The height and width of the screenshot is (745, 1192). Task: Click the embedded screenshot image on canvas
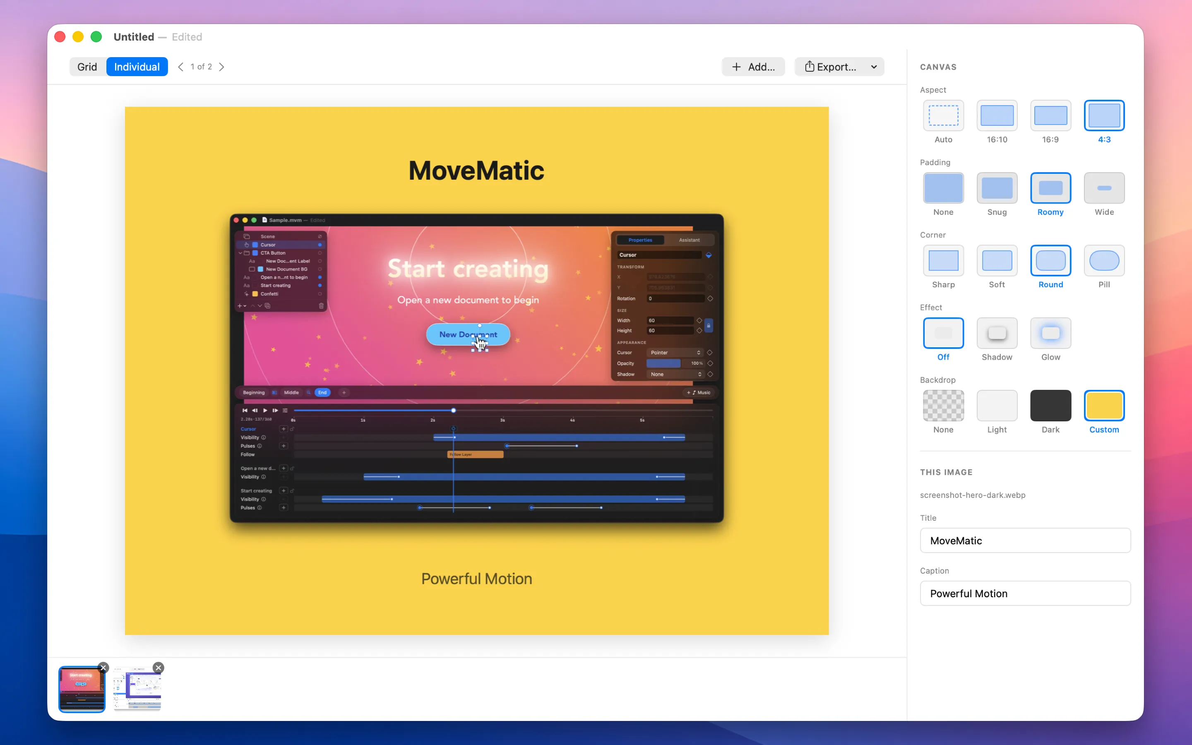(x=476, y=368)
